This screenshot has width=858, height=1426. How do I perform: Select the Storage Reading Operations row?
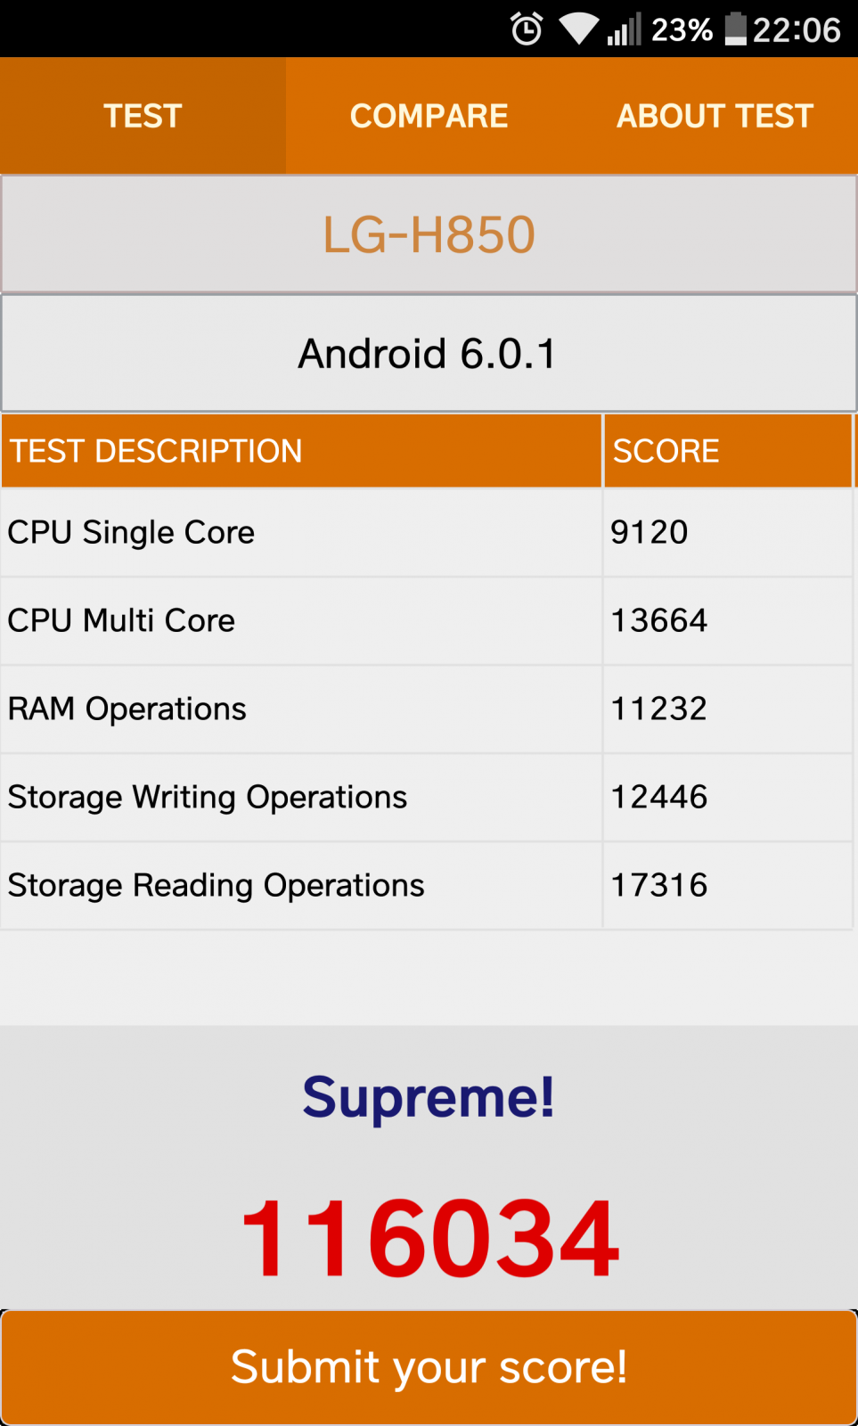427,885
